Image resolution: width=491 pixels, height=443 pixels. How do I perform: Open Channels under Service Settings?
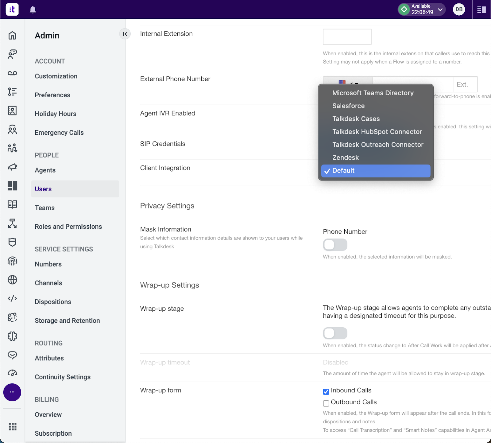pyautogui.click(x=48, y=283)
